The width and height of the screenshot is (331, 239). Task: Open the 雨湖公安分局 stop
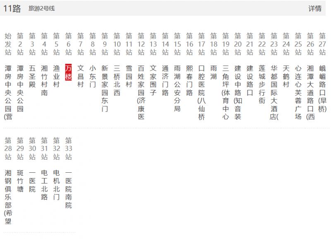177,88
